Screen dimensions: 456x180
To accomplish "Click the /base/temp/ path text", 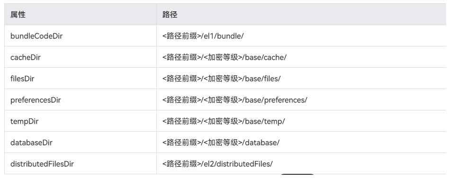I will (x=264, y=121).
